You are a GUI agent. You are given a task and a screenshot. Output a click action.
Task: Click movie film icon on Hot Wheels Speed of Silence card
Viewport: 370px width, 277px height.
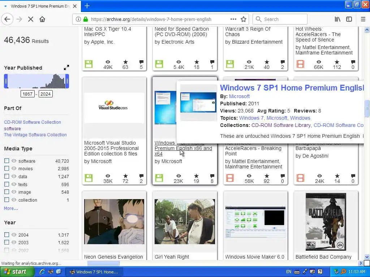click(x=300, y=64)
